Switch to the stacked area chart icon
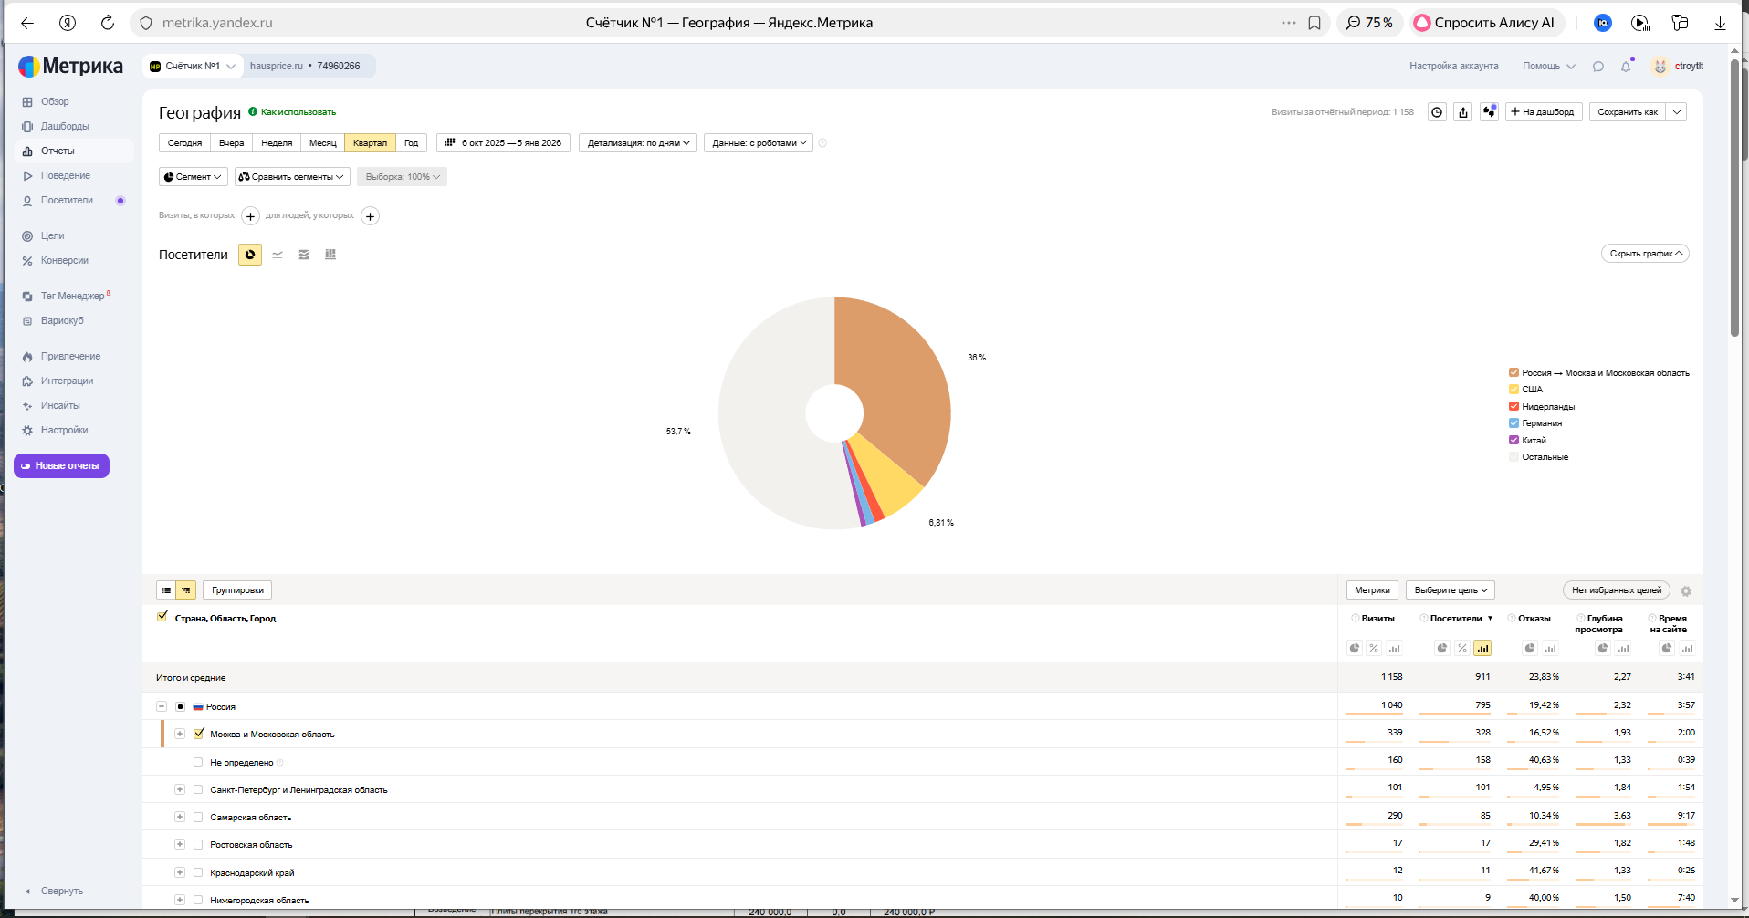 [304, 255]
